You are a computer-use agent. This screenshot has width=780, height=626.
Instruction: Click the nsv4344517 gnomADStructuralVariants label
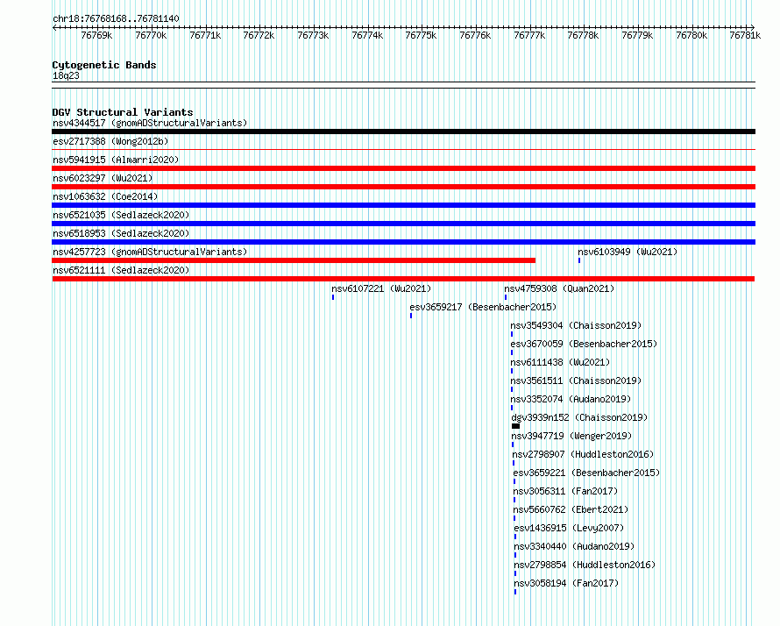click(x=150, y=123)
